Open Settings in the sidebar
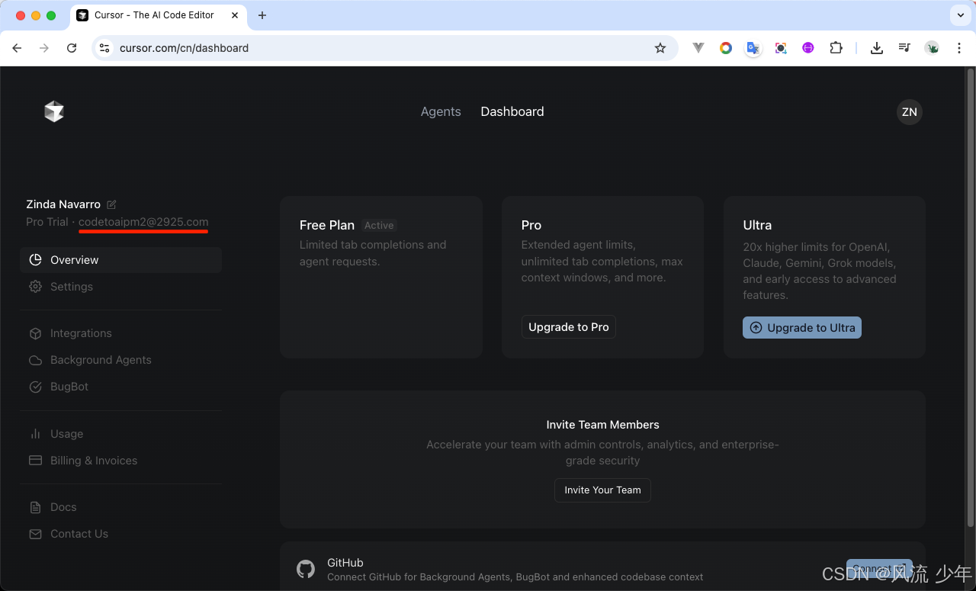The width and height of the screenshot is (976, 591). (121, 287)
